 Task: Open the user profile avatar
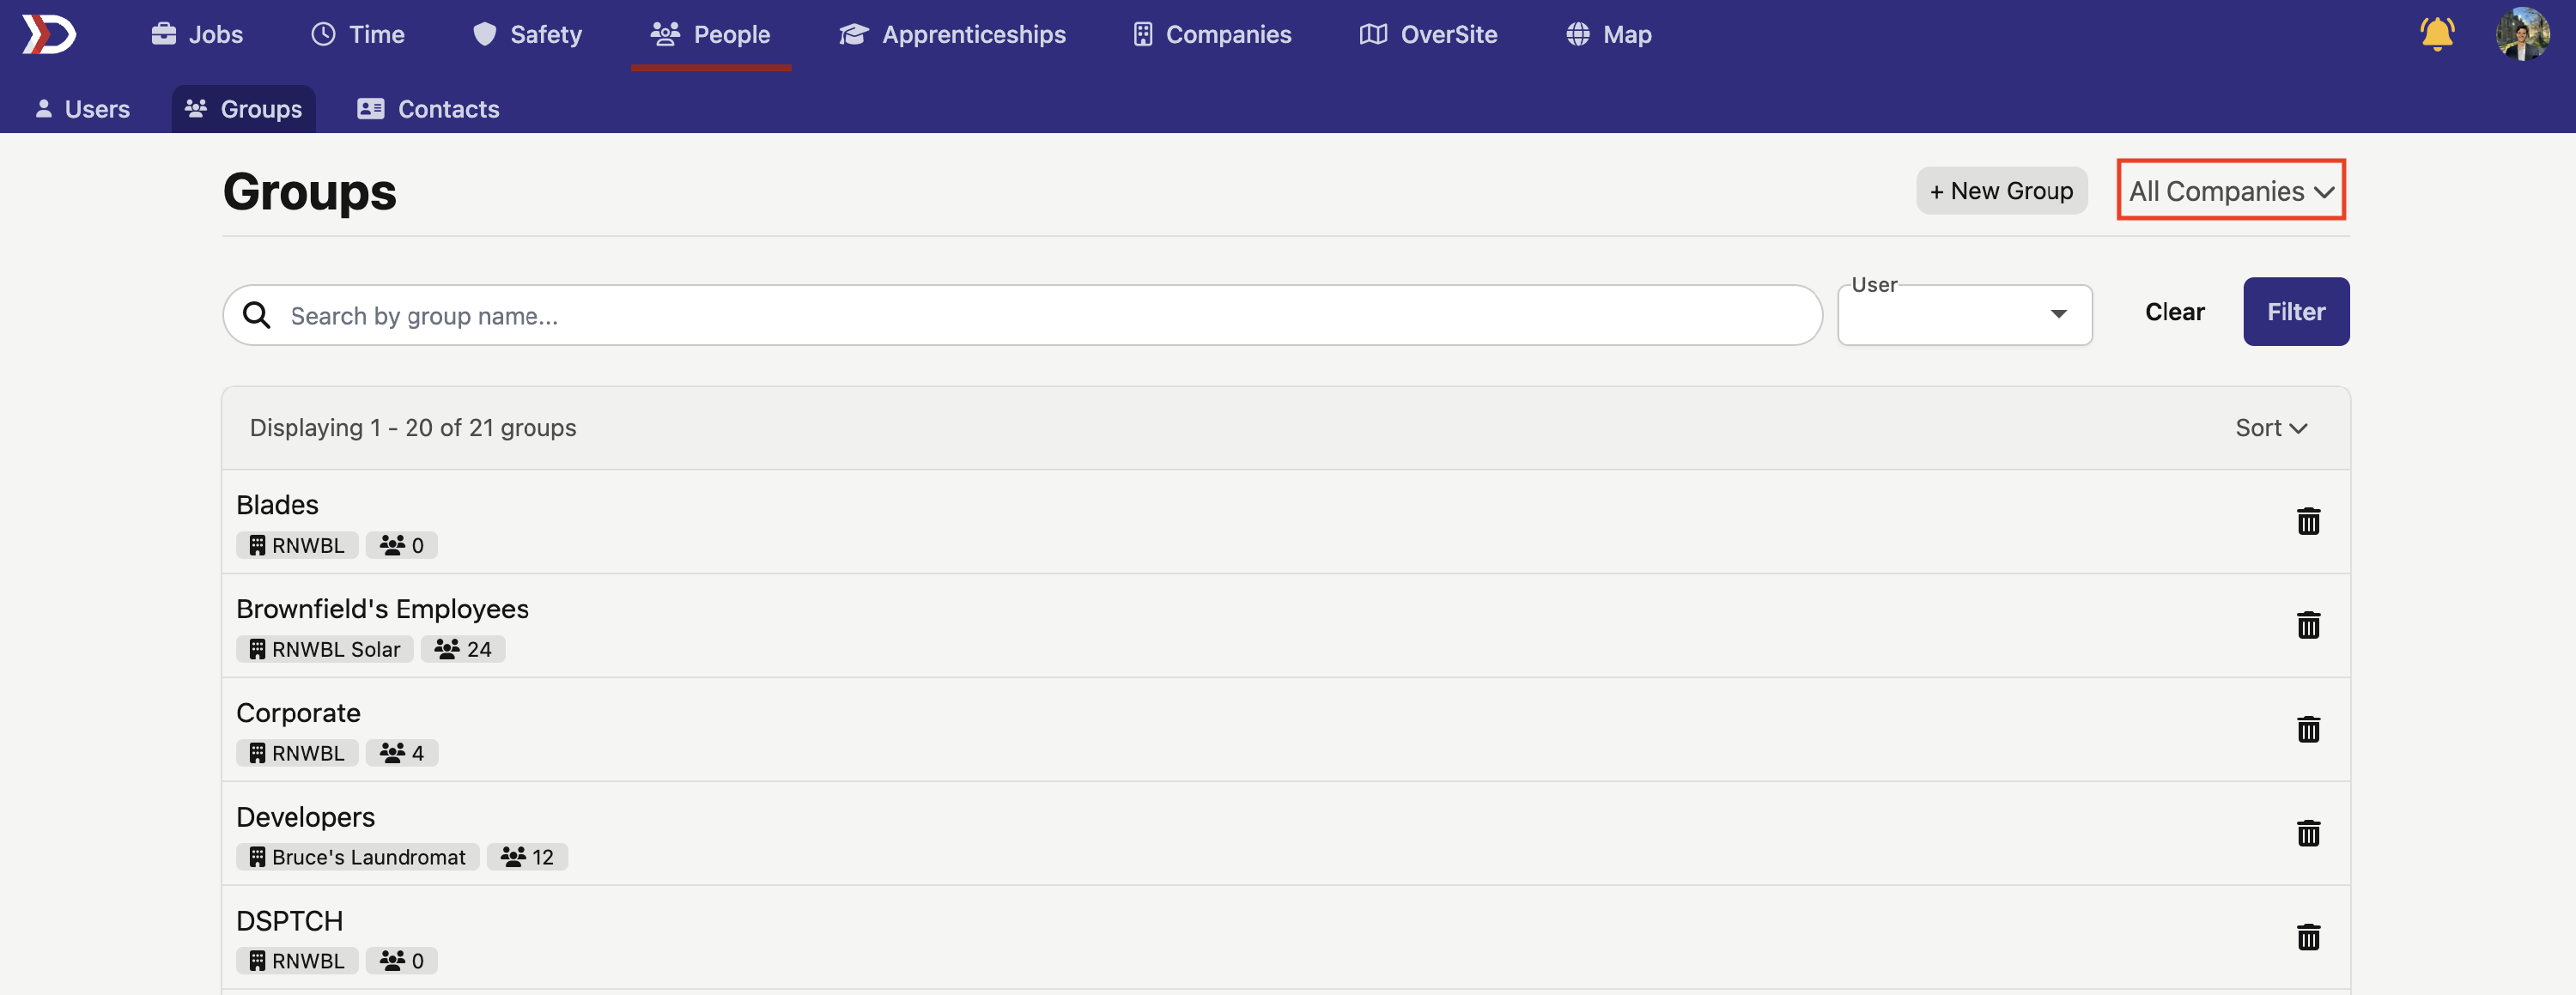(2521, 34)
